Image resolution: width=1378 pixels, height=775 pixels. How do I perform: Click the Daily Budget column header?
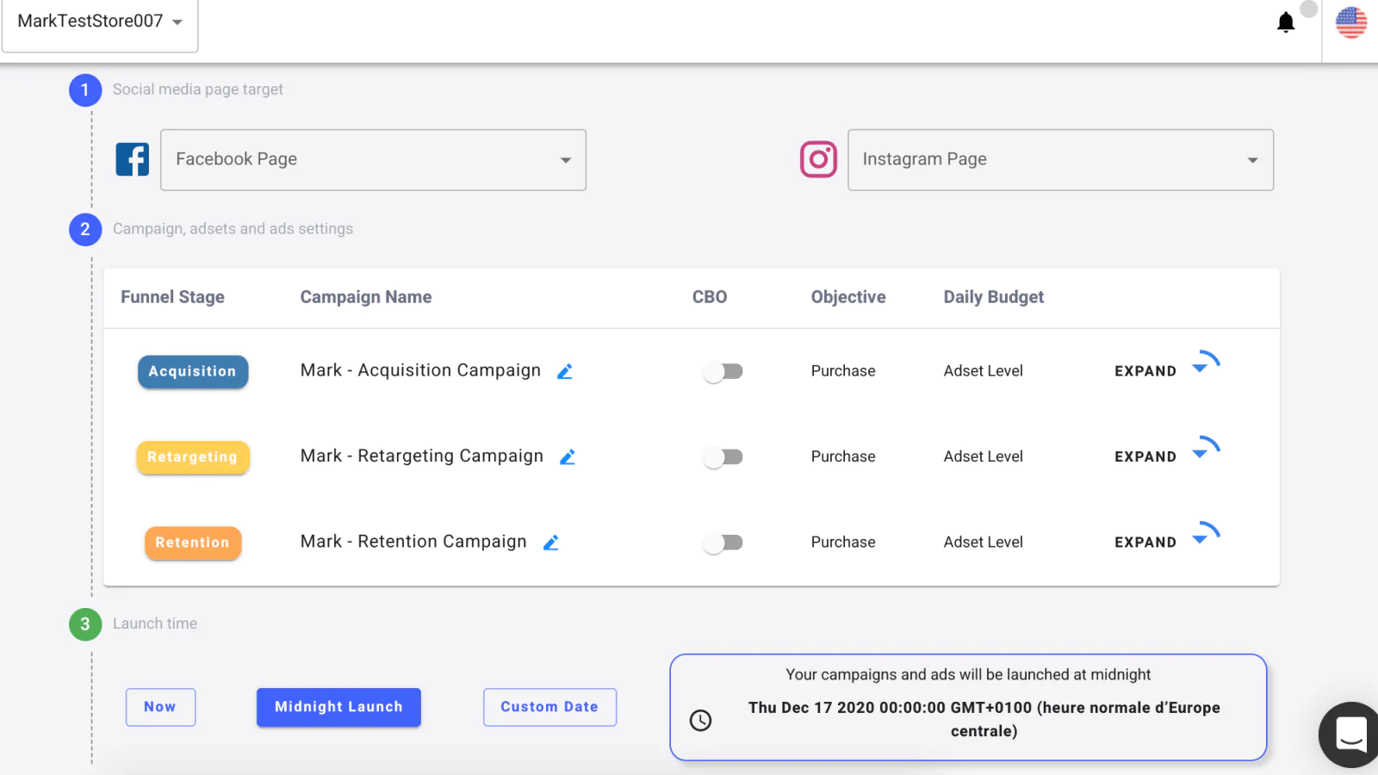pyautogui.click(x=994, y=297)
